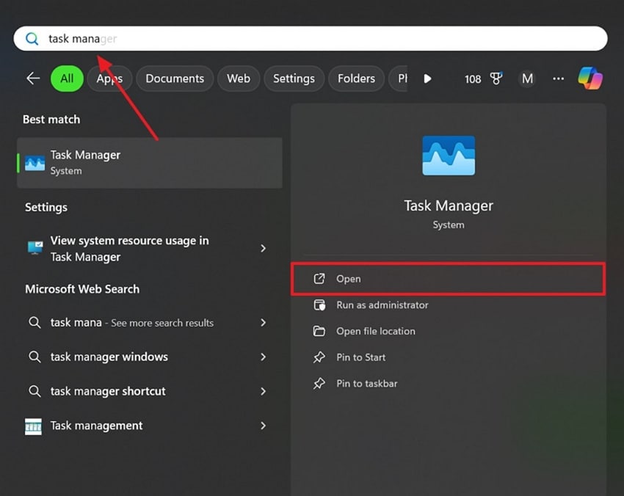Viewport: 624px width, 496px height.
Task: Switch to the Documents filter tab
Action: pyautogui.click(x=175, y=79)
